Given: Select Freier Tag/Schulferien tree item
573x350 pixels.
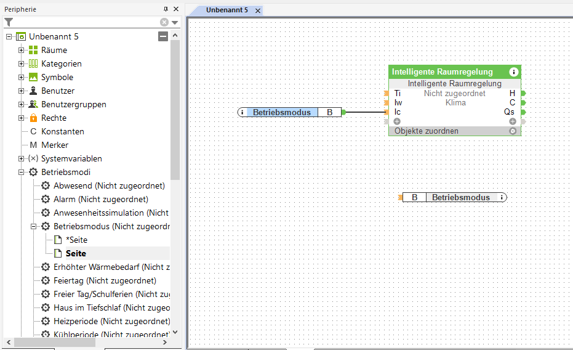Looking at the screenshot, I should coord(111,294).
